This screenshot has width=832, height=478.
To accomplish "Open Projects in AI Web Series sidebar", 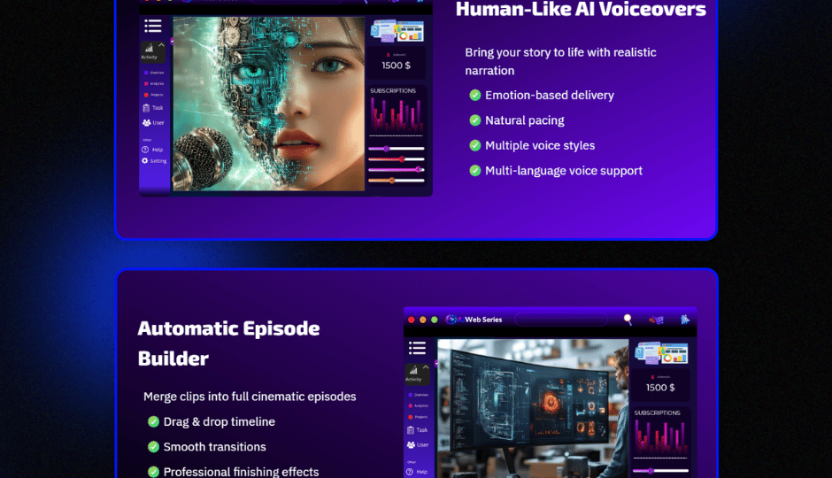I will coord(418,417).
